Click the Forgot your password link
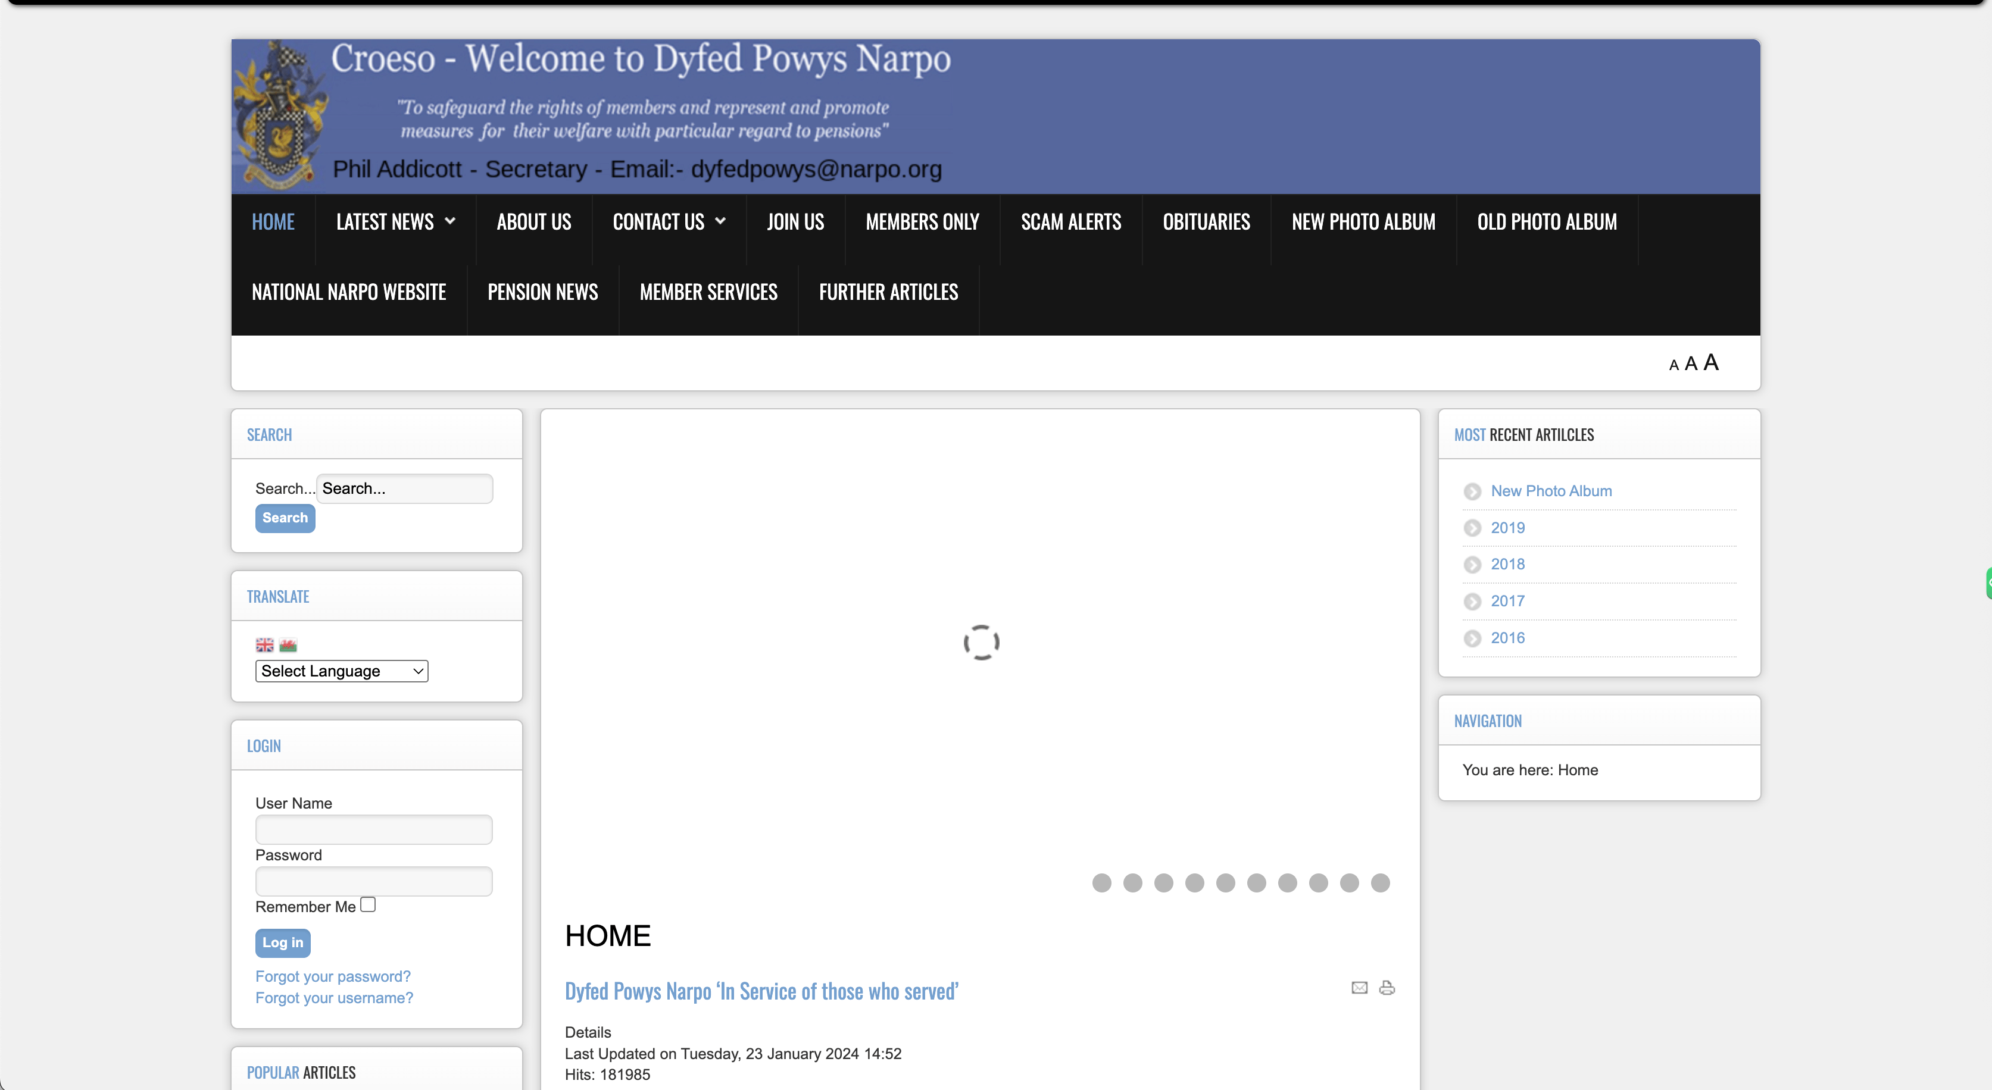Screen dimensions: 1992x1090 click(333, 976)
